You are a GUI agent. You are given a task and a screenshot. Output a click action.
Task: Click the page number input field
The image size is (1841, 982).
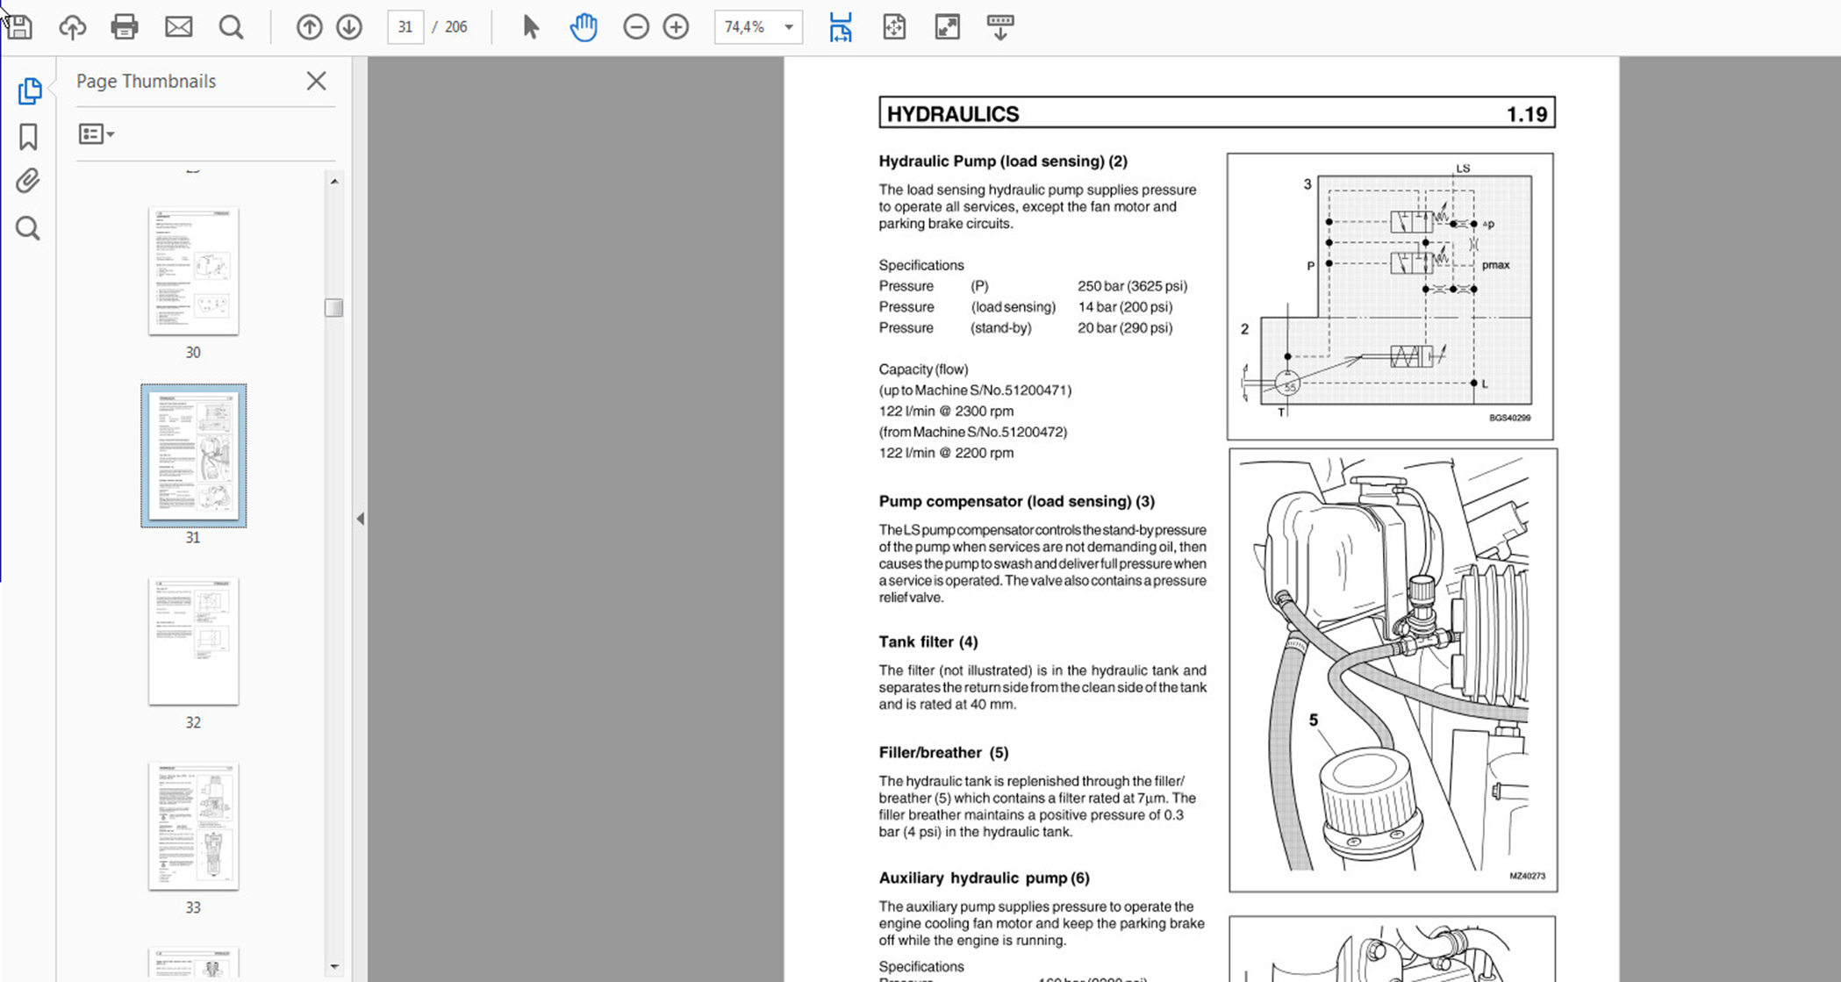pos(405,27)
